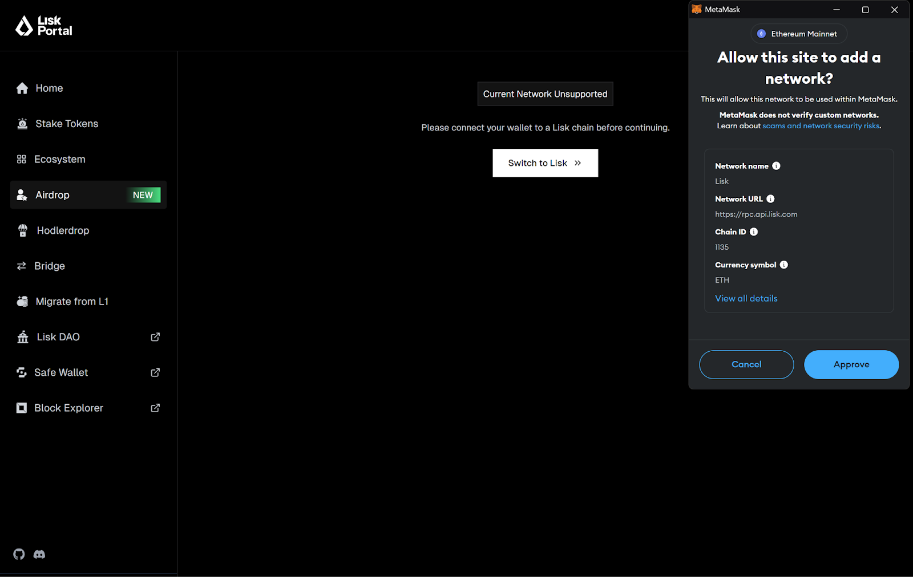
Task: Open the Ethereum Mainnet network selector
Action: click(x=798, y=33)
